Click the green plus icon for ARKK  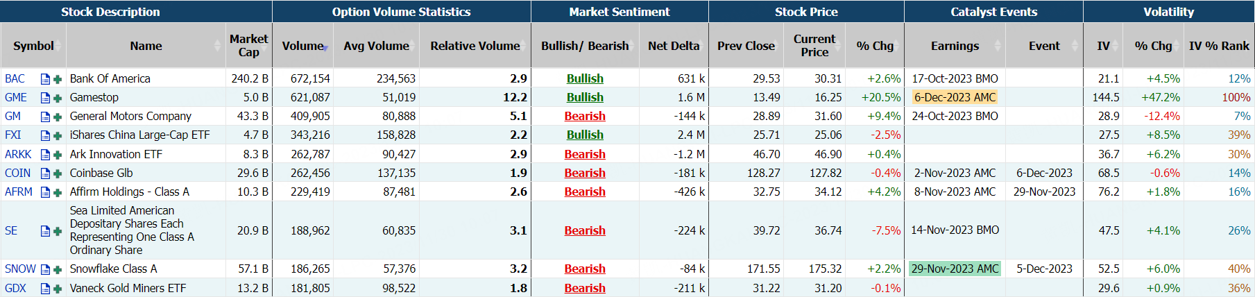pos(58,155)
